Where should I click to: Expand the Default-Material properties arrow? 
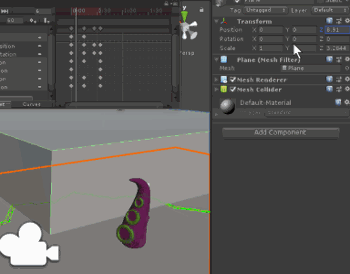pyautogui.click(x=216, y=115)
